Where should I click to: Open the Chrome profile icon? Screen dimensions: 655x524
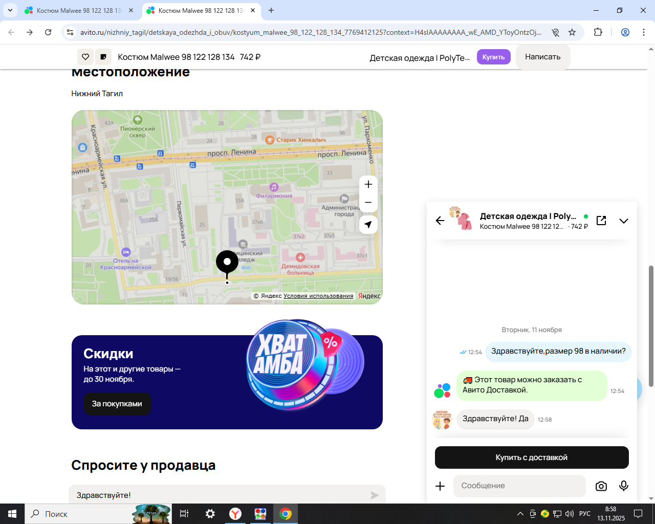pyautogui.click(x=625, y=32)
